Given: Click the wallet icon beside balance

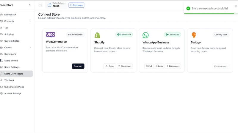Looking at the screenshot, I should [49, 5].
